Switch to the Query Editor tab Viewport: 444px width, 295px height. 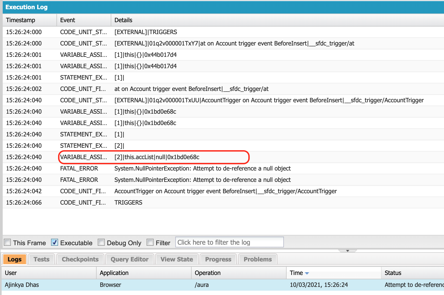(x=129, y=259)
